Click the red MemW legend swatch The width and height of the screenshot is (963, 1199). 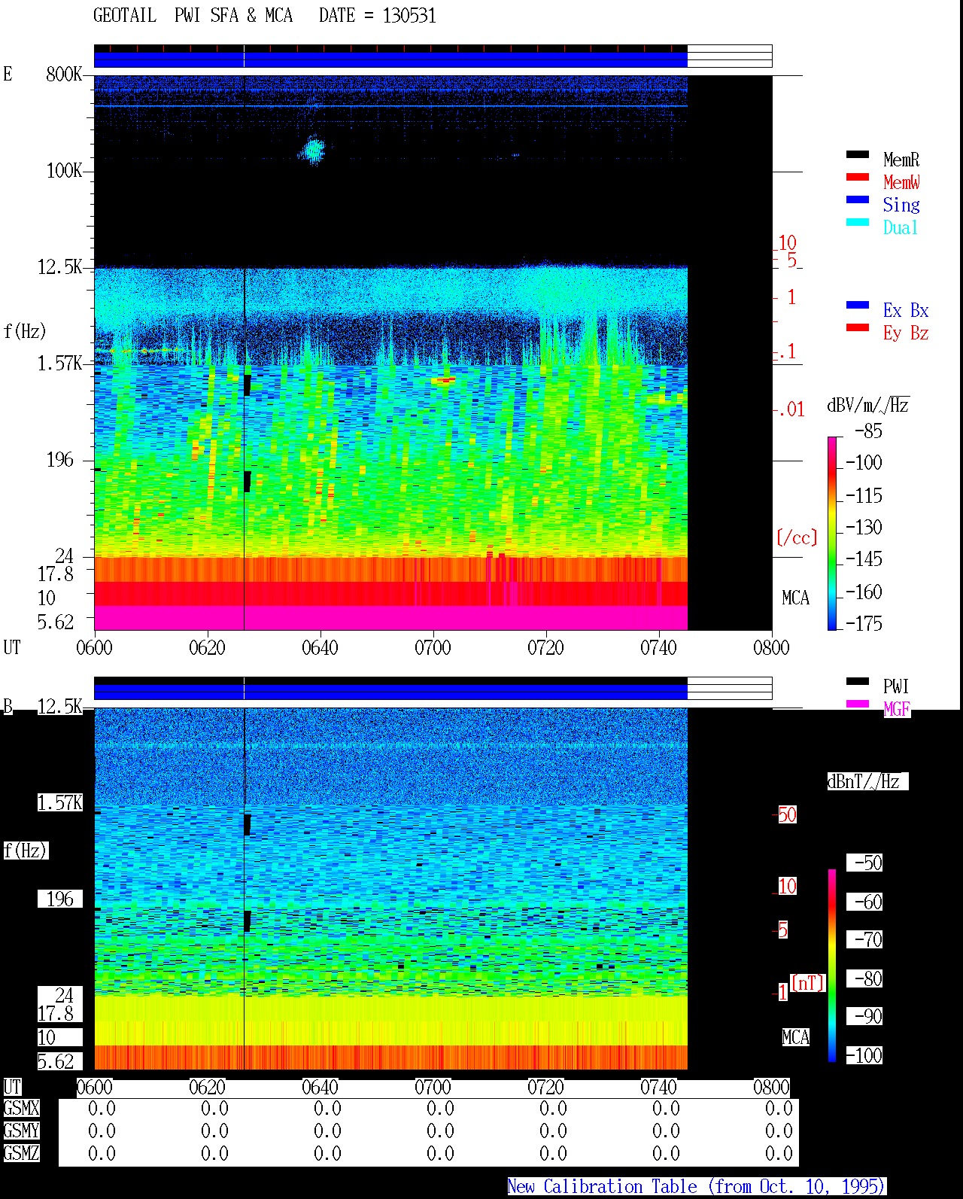(858, 177)
